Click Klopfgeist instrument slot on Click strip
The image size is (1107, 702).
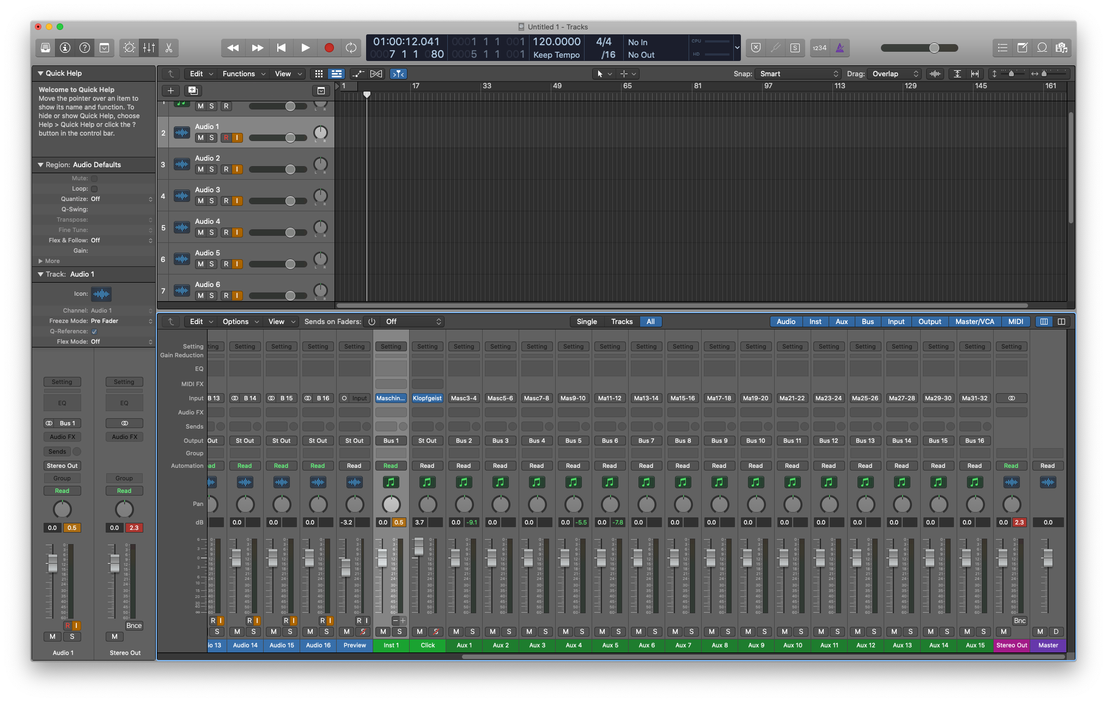[x=427, y=398]
